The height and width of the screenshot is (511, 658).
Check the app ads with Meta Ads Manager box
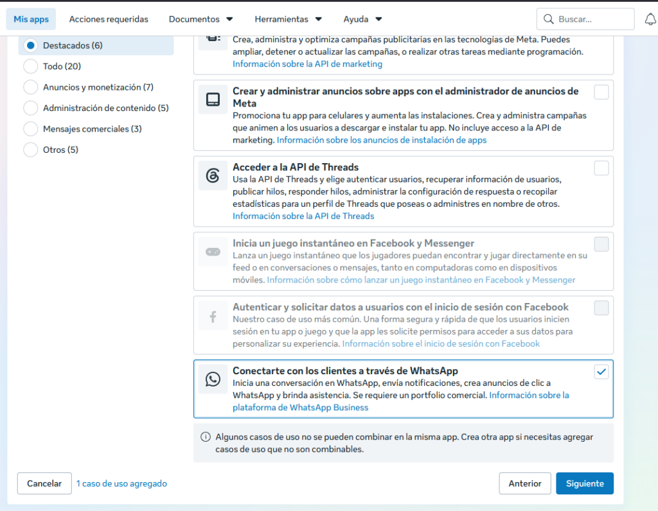(x=601, y=92)
